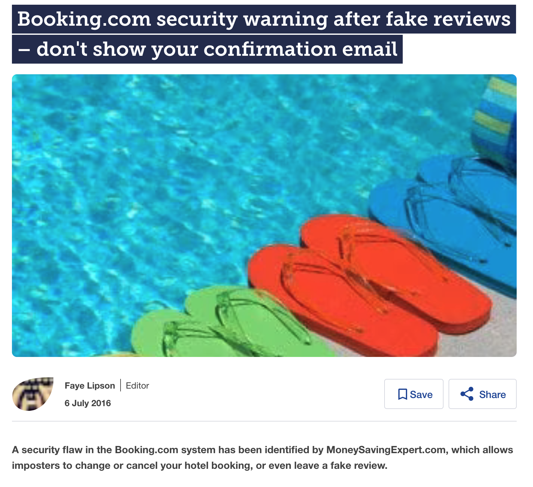Click the Editor role label
Screen dimensions: 533x487
click(137, 385)
